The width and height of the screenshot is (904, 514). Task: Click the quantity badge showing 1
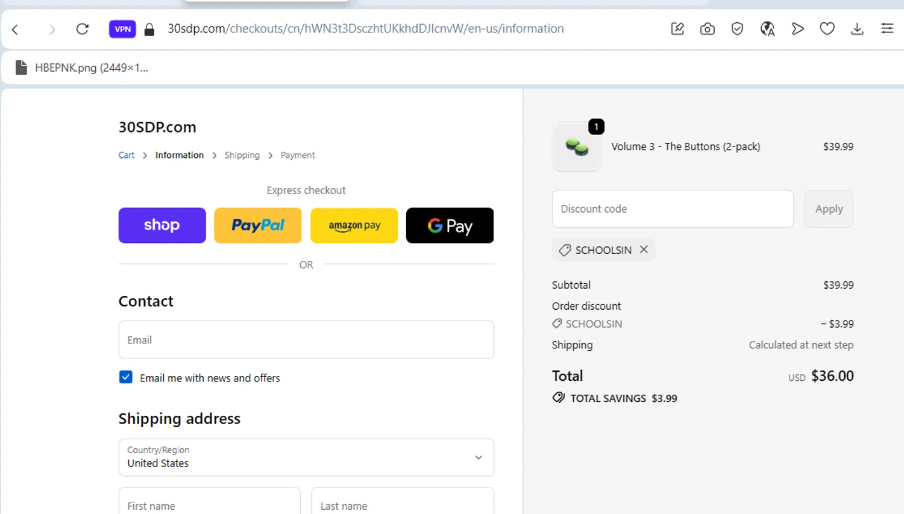click(596, 127)
